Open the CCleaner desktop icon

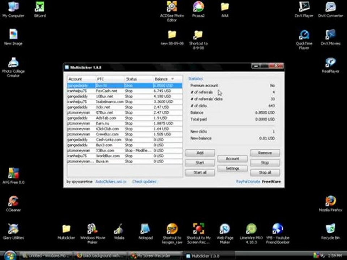(x=13, y=204)
